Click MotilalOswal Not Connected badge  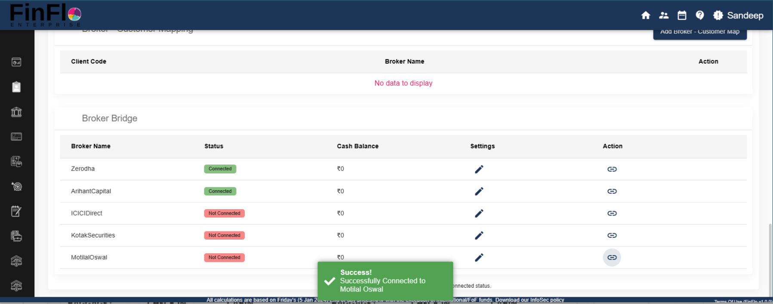(225, 258)
